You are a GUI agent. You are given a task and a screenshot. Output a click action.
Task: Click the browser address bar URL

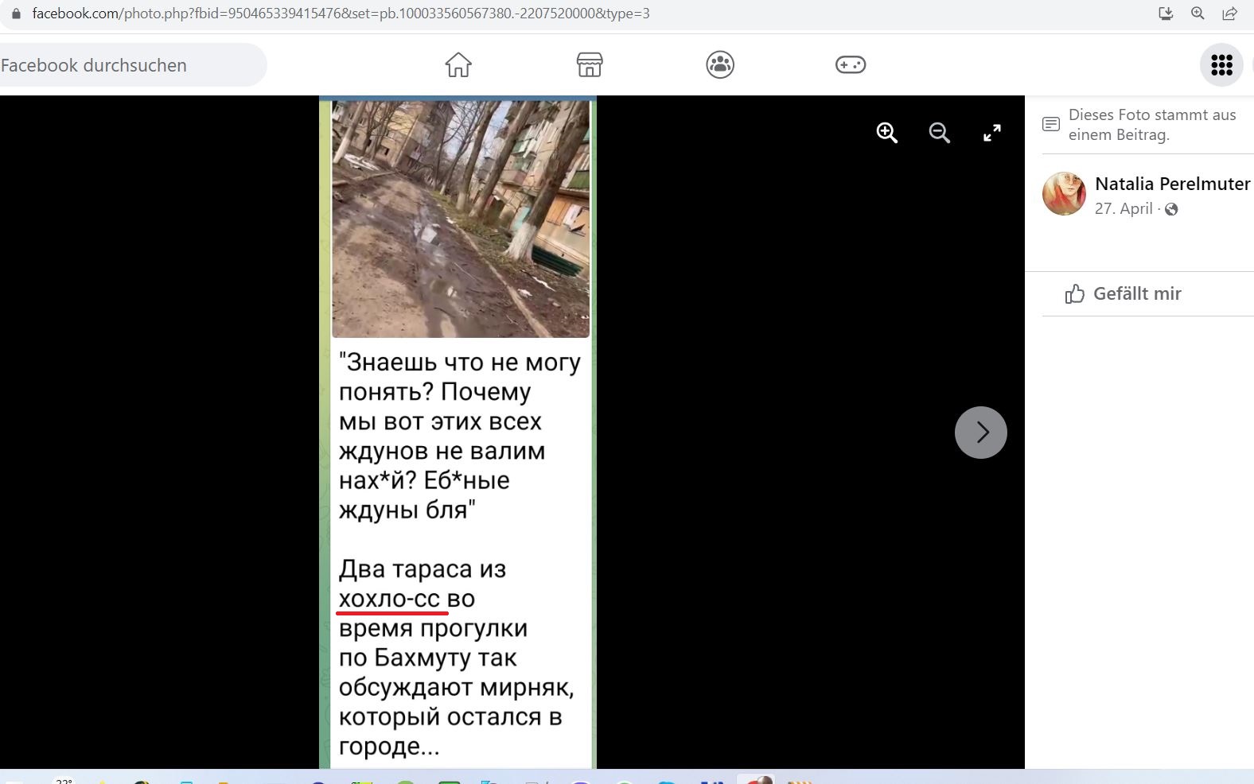341,14
